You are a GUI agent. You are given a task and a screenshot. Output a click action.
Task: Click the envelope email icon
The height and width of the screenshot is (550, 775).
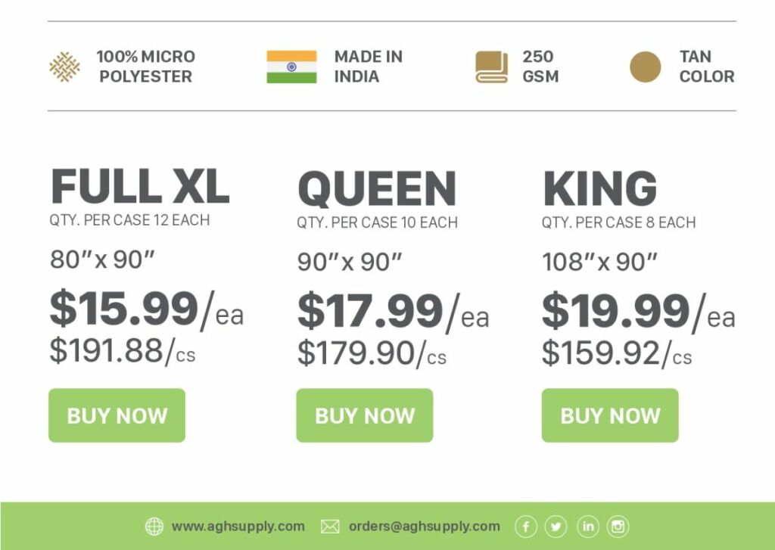click(x=330, y=527)
